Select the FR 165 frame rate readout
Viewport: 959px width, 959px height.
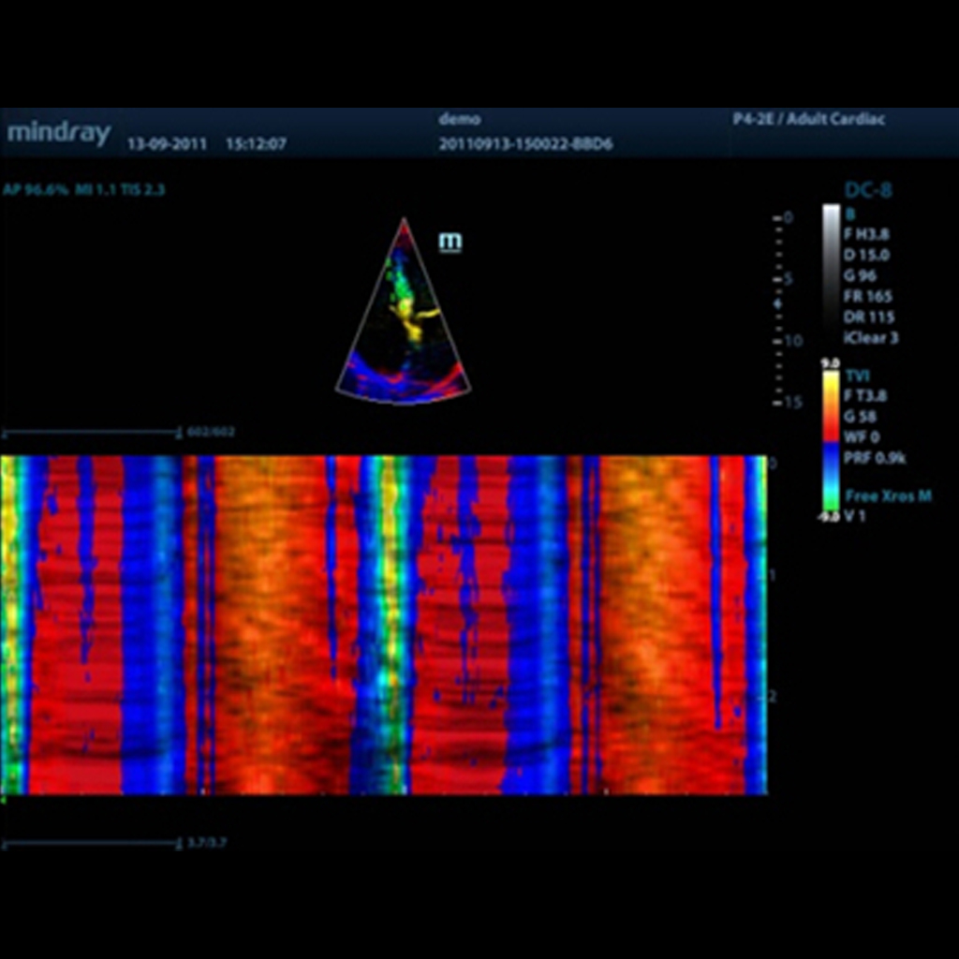coord(866,296)
